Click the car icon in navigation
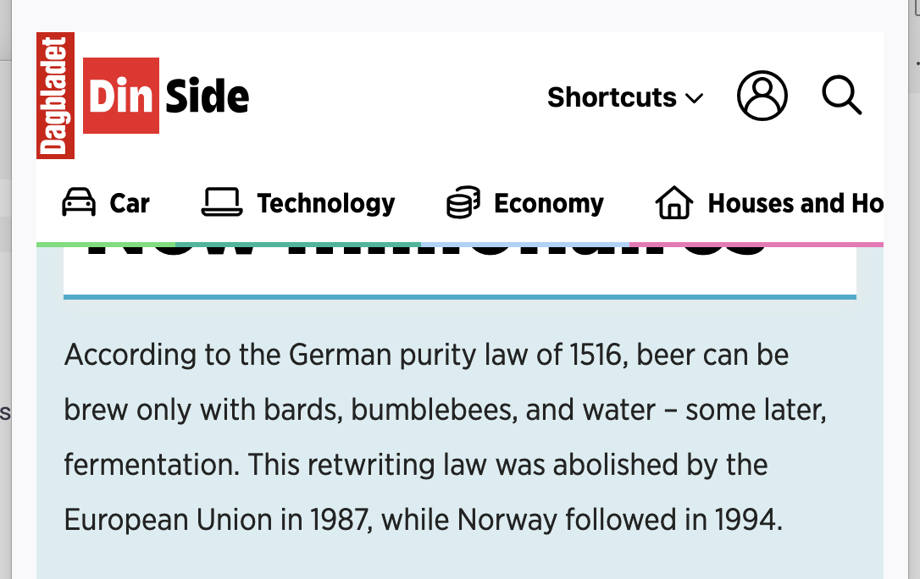 coord(79,203)
